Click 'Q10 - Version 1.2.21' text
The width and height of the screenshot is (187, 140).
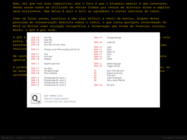[x=53, y=96]
